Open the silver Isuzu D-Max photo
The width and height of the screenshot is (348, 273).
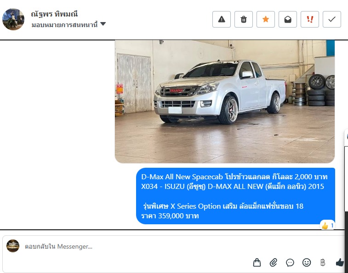coord(225,102)
